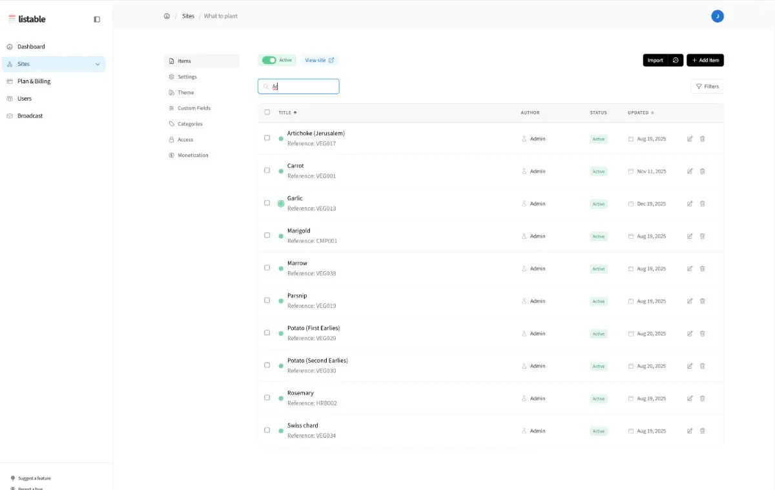Edit the Garlic item
The width and height of the screenshot is (775, 490).
(x=690, y=203)
